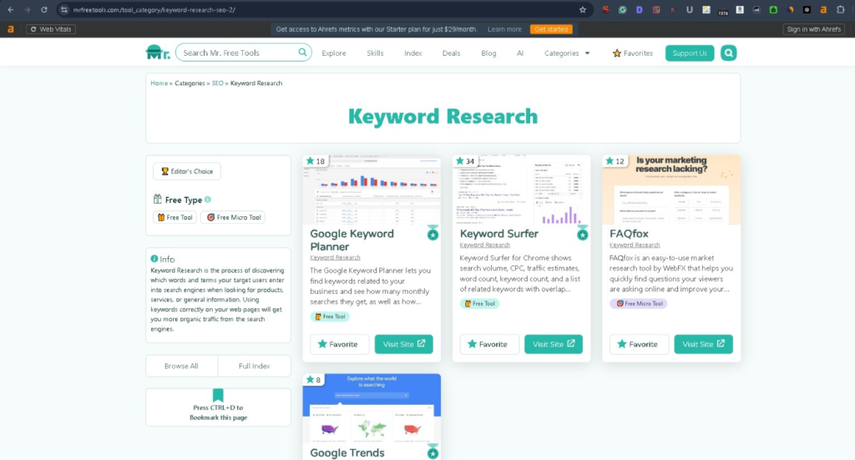
Task: Sign in with Ahrefs
Action: pyautogui.click(x=813, y=29)
